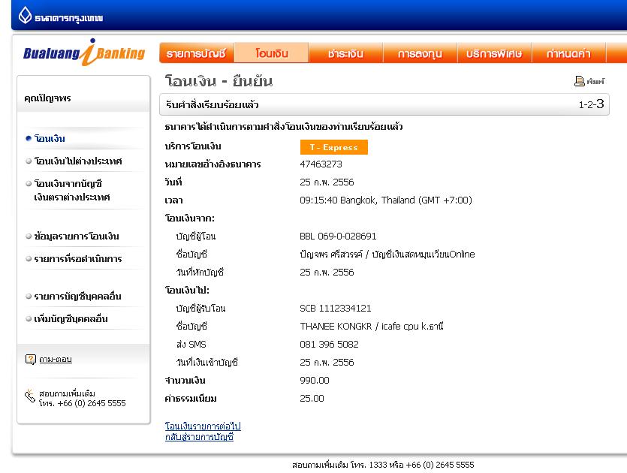Open โอนเงินไปต่างประเทศ in the sidebar
The image size is (627, 473).
(78, 161)
